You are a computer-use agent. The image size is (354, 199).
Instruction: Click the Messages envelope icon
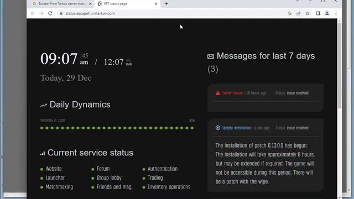(211, 56)
